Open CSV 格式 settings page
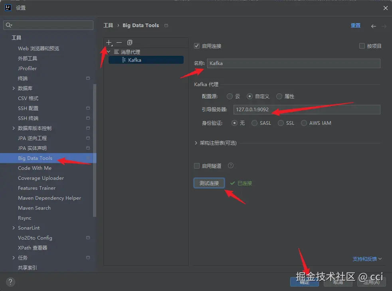The width and height of the screenshot is (392, 291). (x=28, y=98)
